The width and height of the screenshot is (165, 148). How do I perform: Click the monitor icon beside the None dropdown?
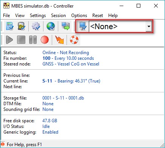click(x=82, y=26)
